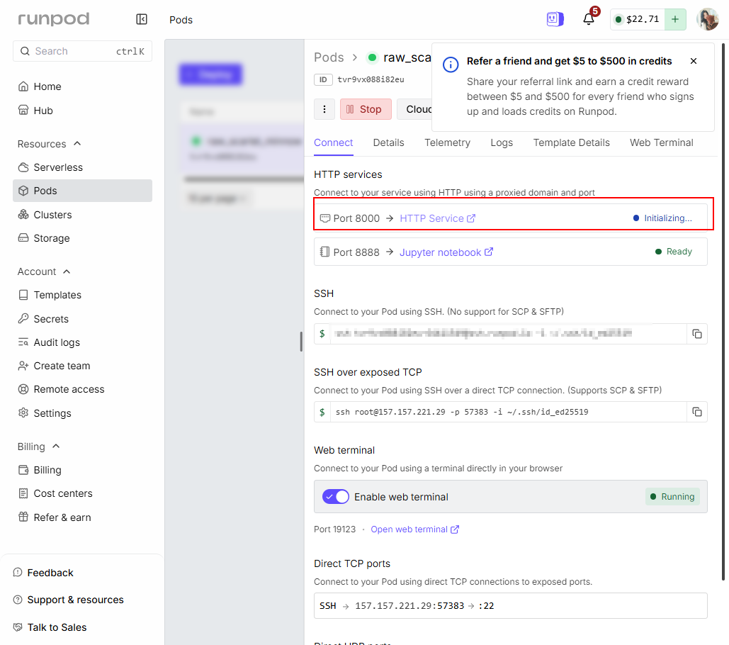
Task: Switch to the Details tab
Action: coord(389,142)
